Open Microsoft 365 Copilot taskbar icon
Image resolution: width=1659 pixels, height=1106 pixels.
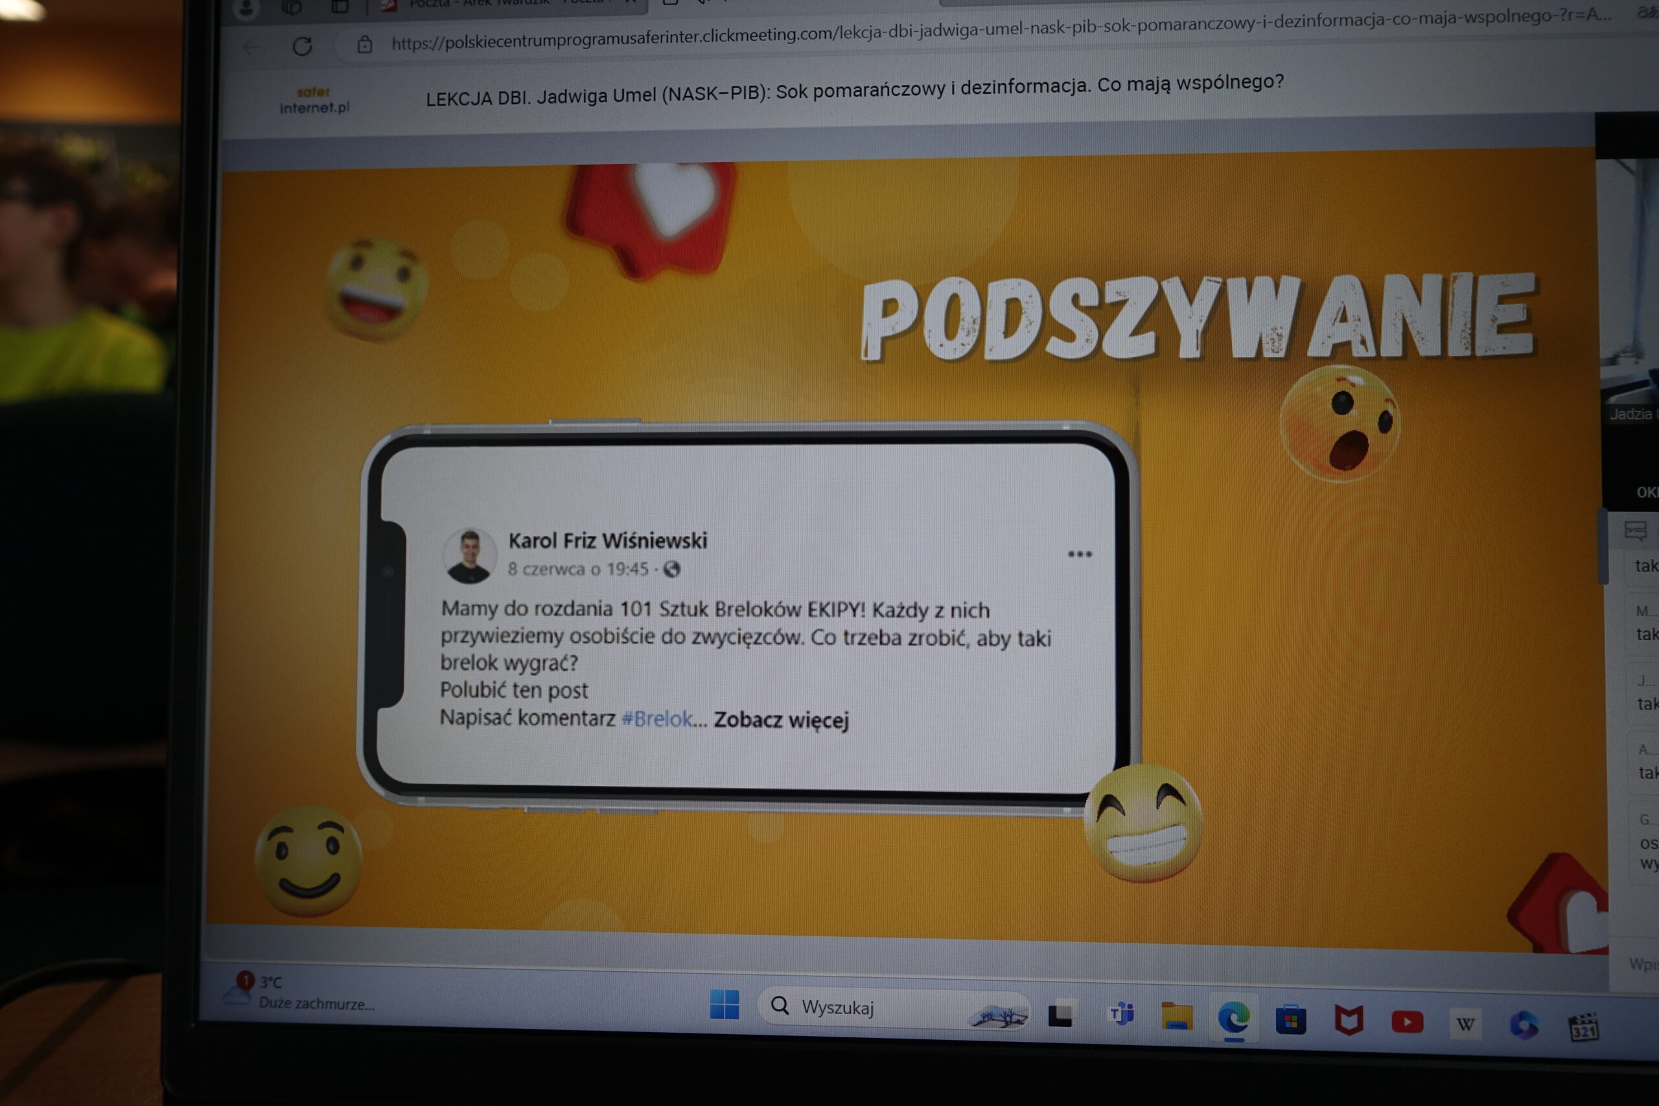pyautogui.click(x=1524, y=1026)
